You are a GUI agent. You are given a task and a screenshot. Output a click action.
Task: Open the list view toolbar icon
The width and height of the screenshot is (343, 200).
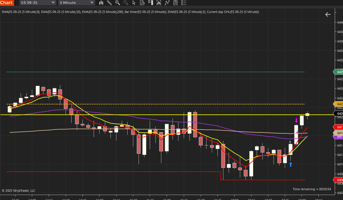[184, 3]
